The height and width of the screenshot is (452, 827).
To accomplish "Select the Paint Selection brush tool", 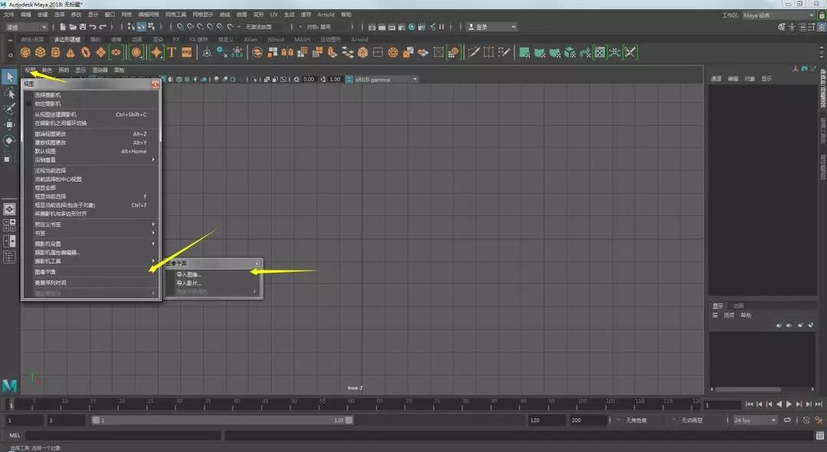I will click(x=10, y=109).
